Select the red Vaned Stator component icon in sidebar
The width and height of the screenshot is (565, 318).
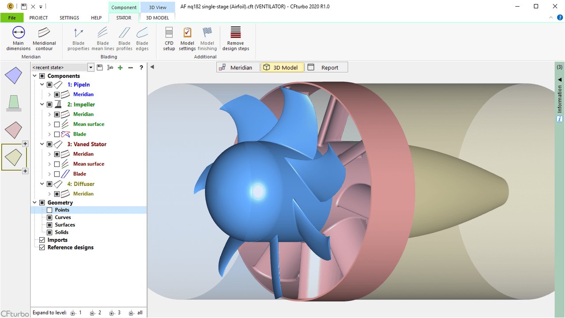point(13,130)
